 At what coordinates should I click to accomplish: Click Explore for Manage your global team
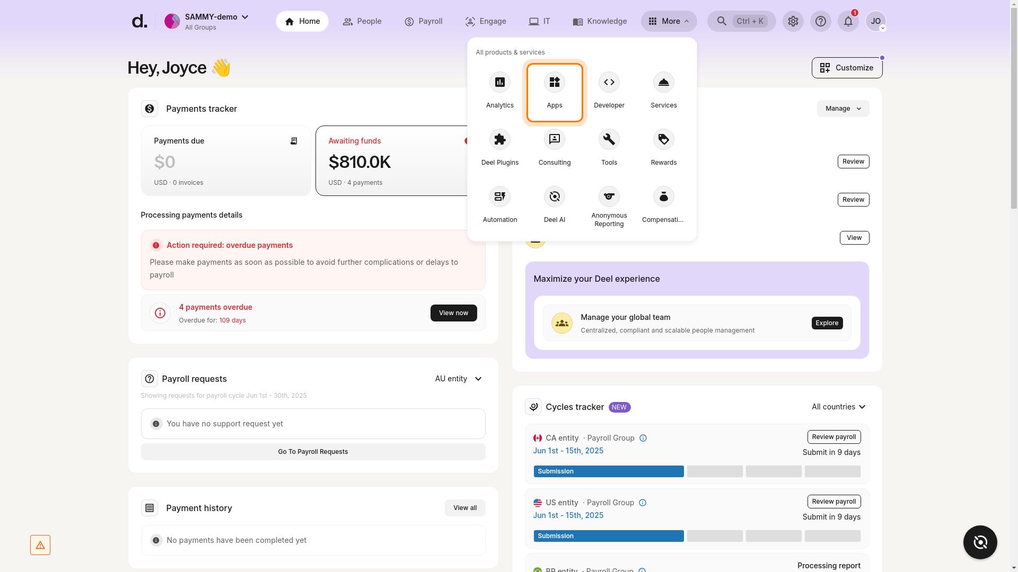(827, 323)
